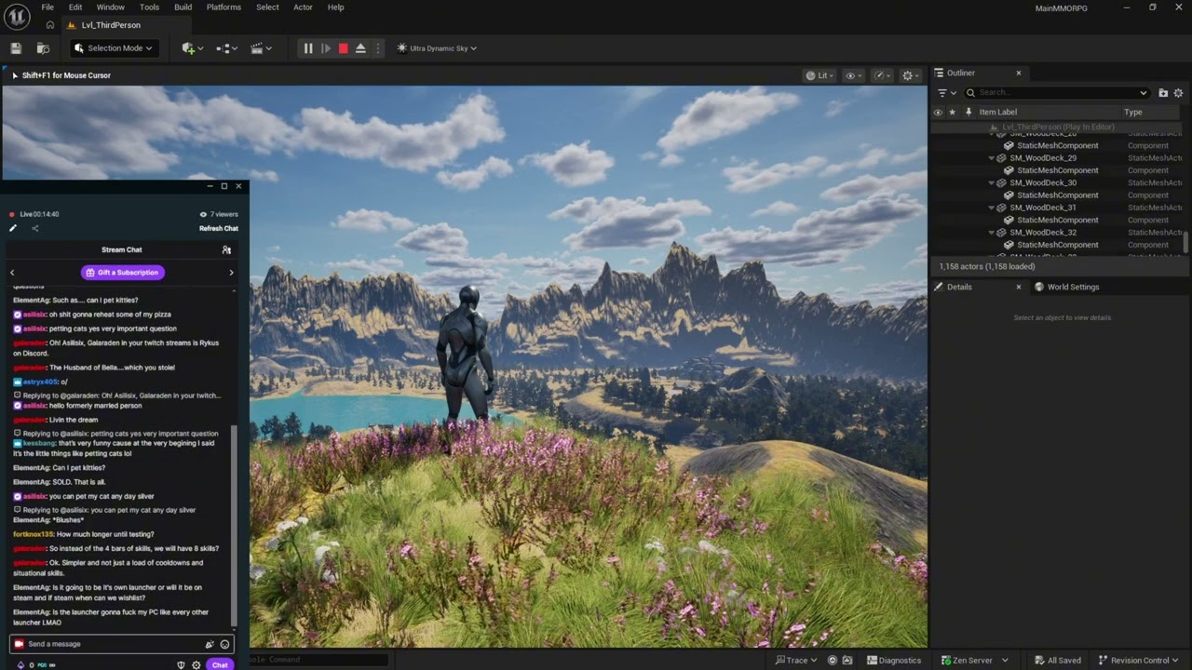Eject from the player controller
1192x670 pixels.
coord(360,48)
